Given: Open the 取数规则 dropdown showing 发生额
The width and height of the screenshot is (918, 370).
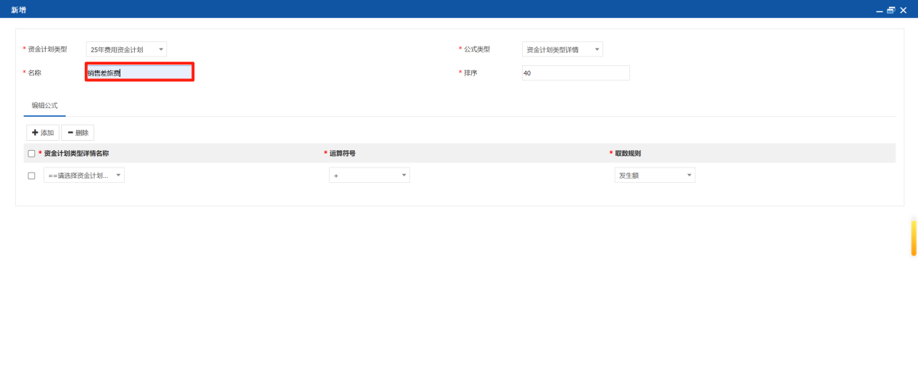Looking at the screenshot, I should click(x=655, y=176).
